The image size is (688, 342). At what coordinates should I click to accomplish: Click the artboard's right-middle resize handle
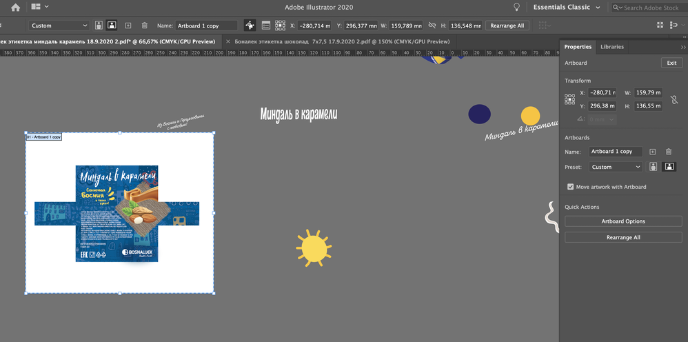tap(214, 213)
